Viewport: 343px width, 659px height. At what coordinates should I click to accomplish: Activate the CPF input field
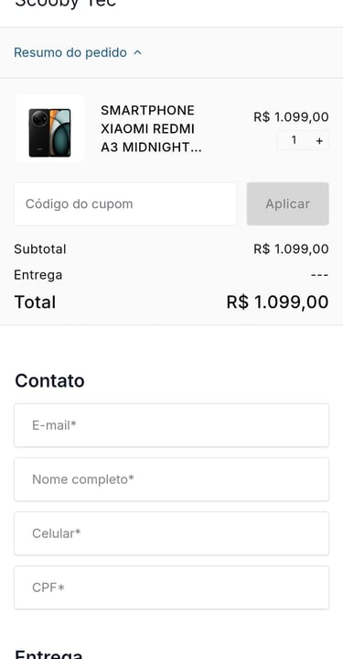pyautogui.click(x=172, y=588)
